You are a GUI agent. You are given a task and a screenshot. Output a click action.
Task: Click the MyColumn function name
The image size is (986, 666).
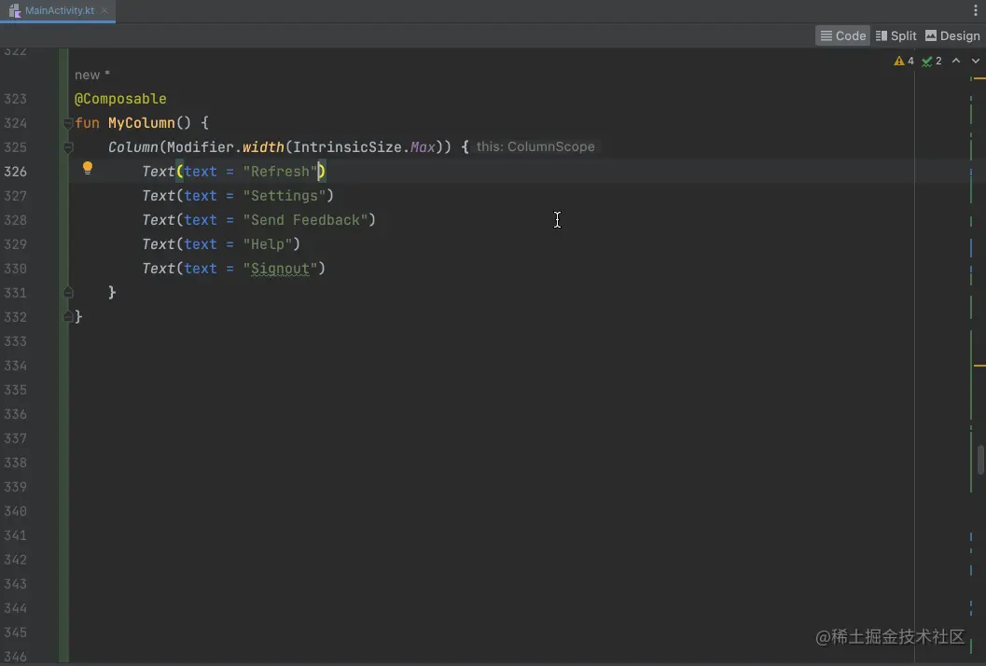(x=142, y=122)
